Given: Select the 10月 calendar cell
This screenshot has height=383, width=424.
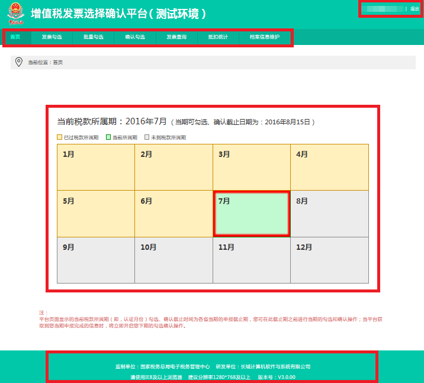Looking at the screenshot, I should click(x=174, y=260).
